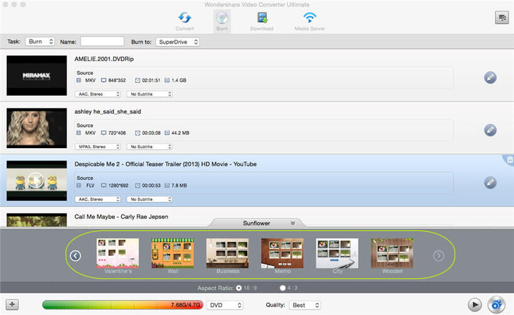Add files with the plus button

pyautogui.click(x=12, y=304)
